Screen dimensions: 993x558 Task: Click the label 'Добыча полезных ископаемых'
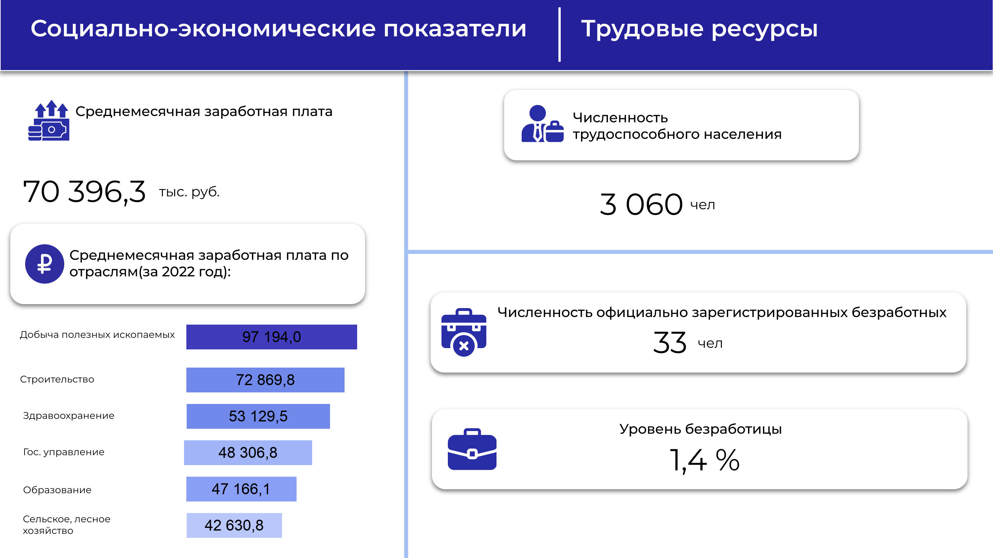[97, 335]
